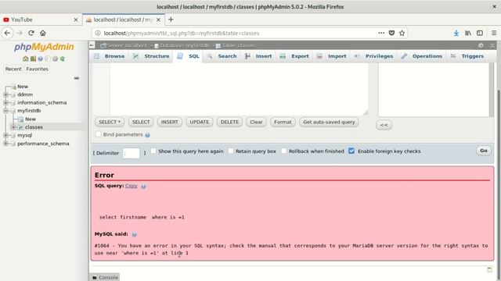Click the DELETE query button
This screenshot has width=501, height=281.
coord(229,123)
